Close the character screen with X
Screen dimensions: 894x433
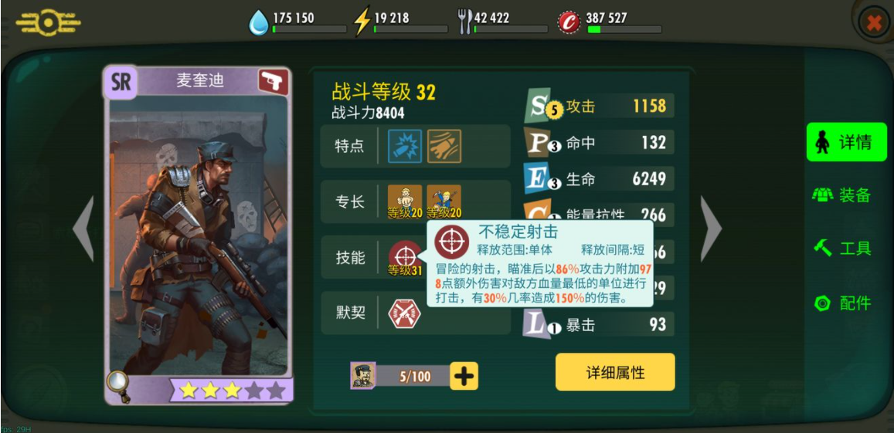(873, 22)
